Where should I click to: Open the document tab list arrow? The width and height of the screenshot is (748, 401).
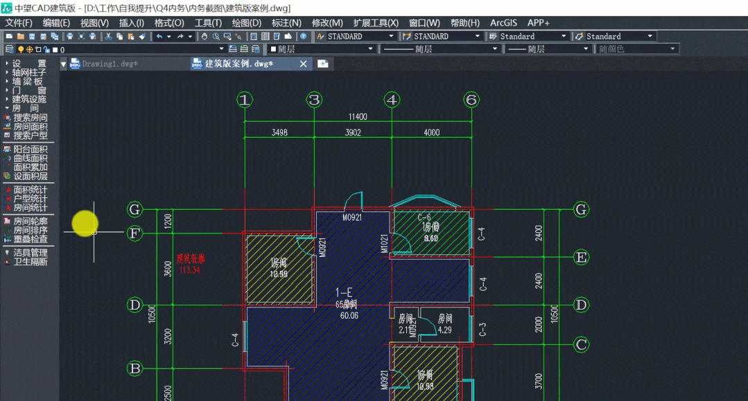(x=64, y=64)
